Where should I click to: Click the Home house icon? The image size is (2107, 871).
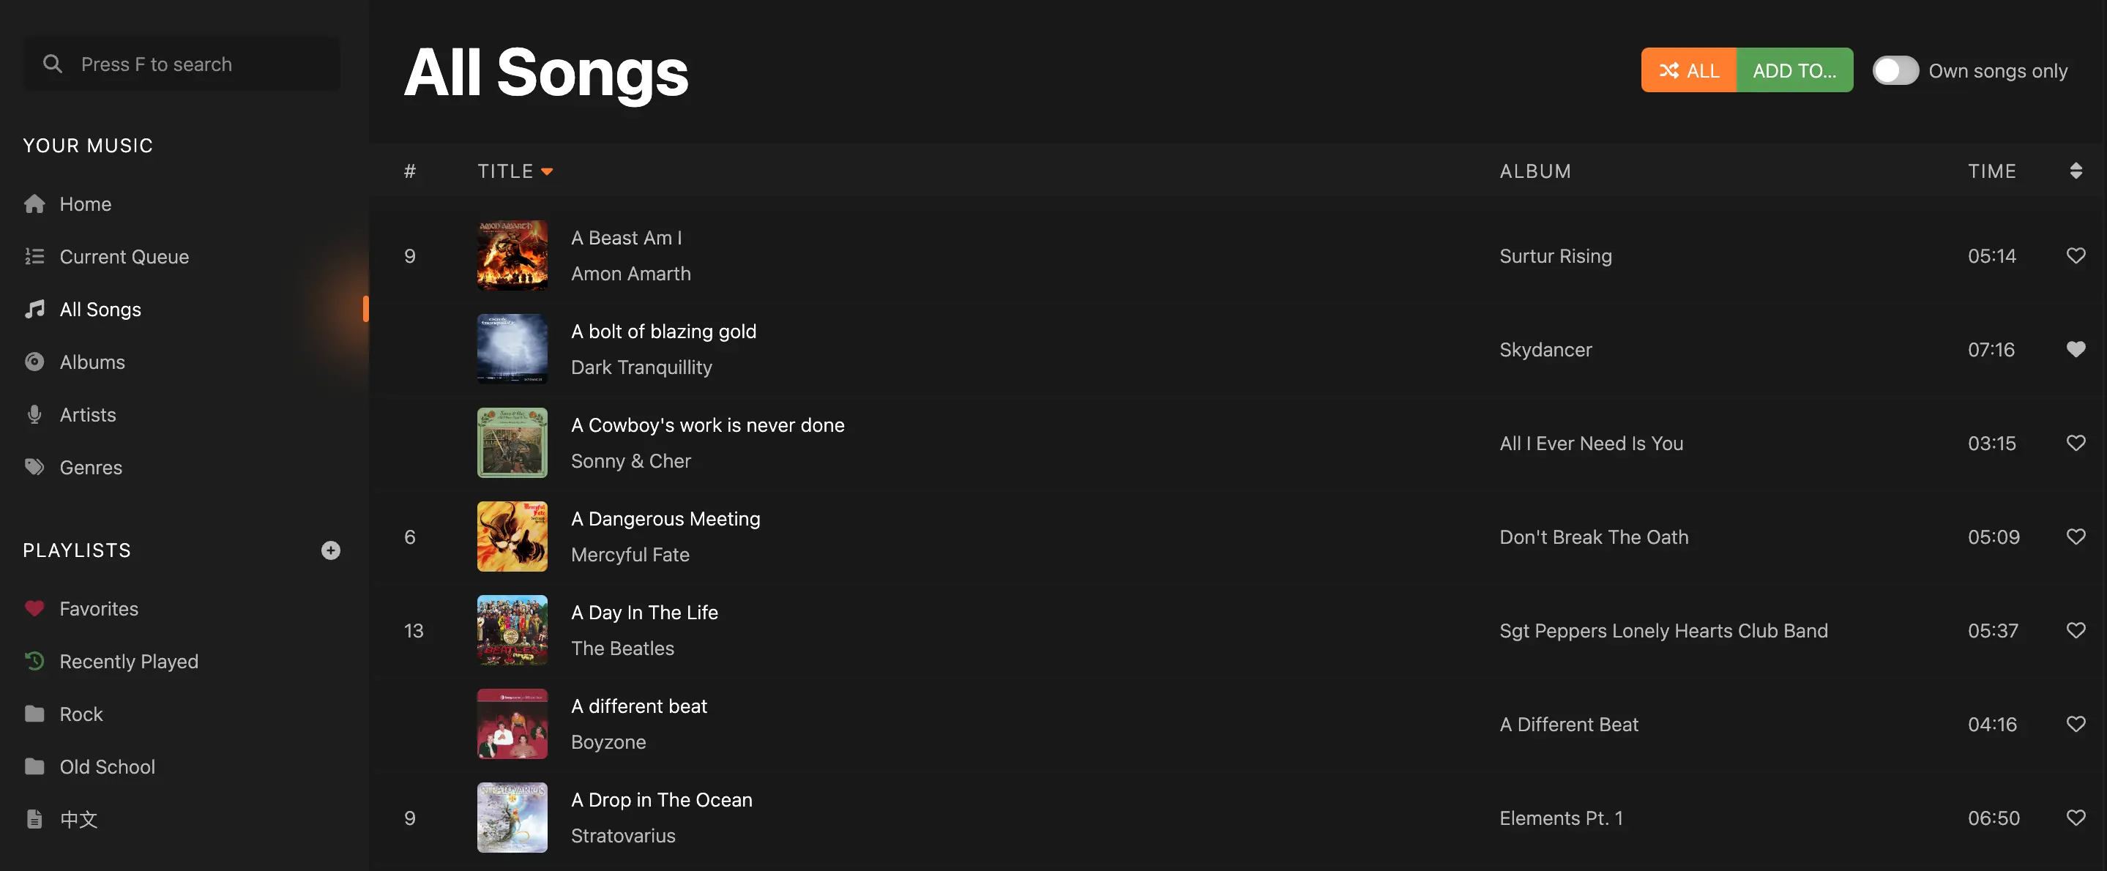point(34,203)
